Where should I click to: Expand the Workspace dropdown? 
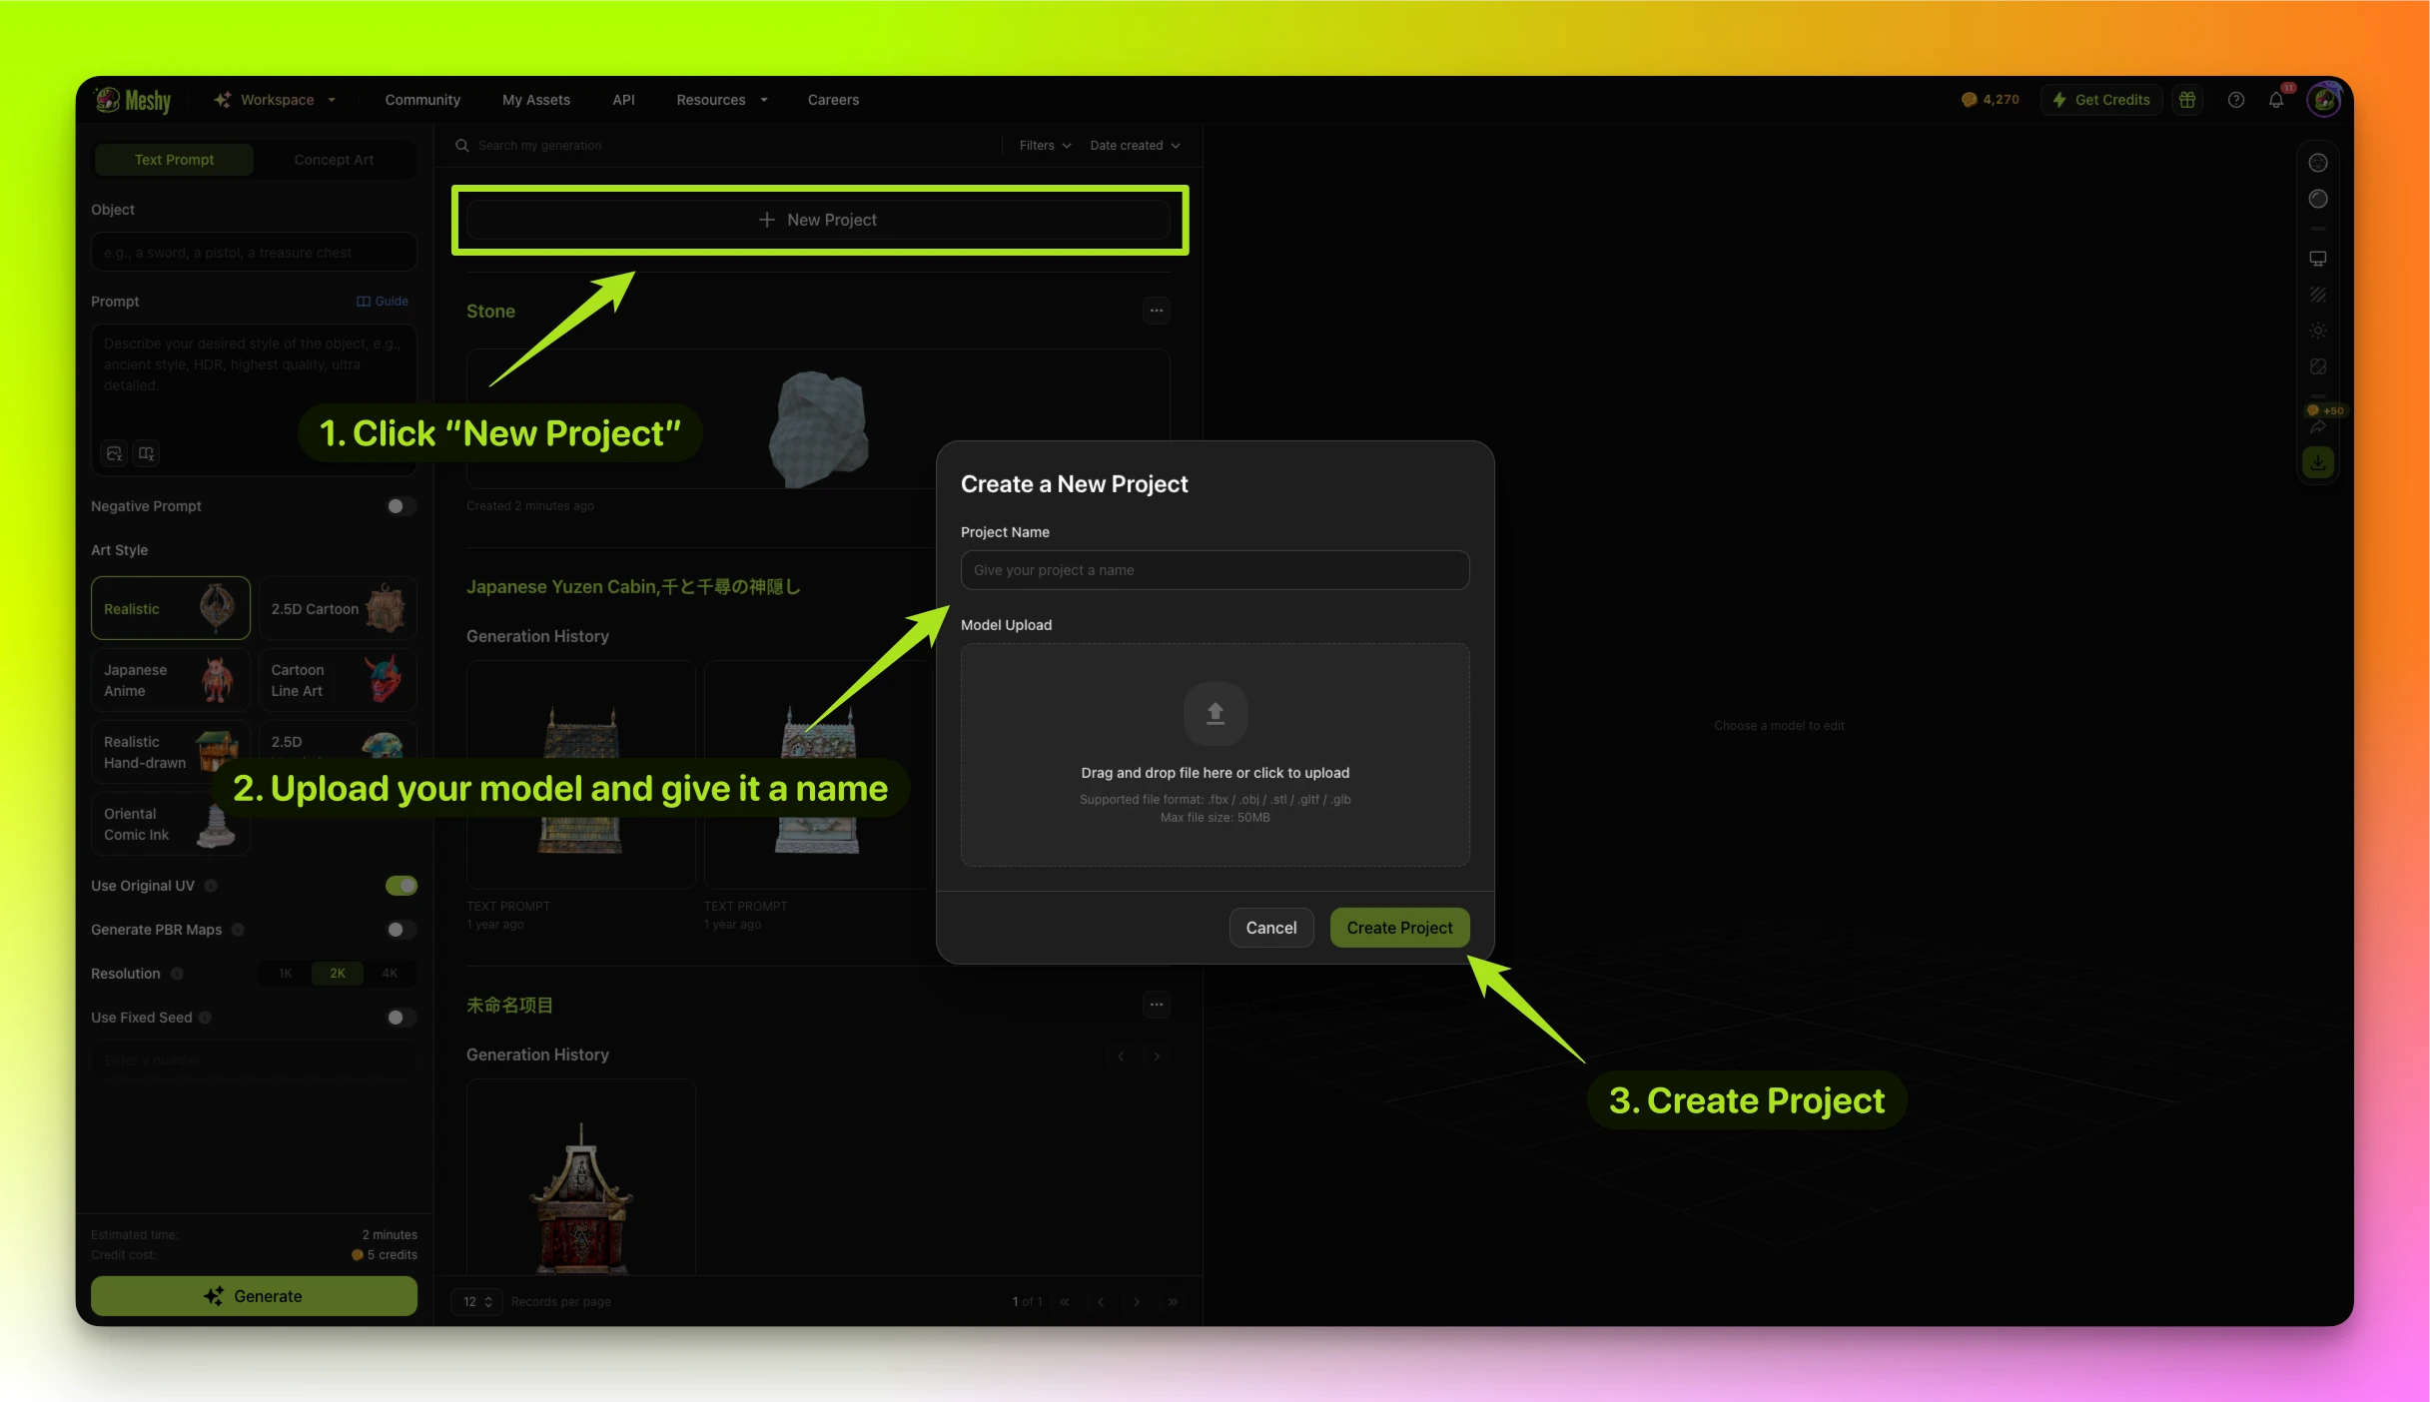(275, 100)
